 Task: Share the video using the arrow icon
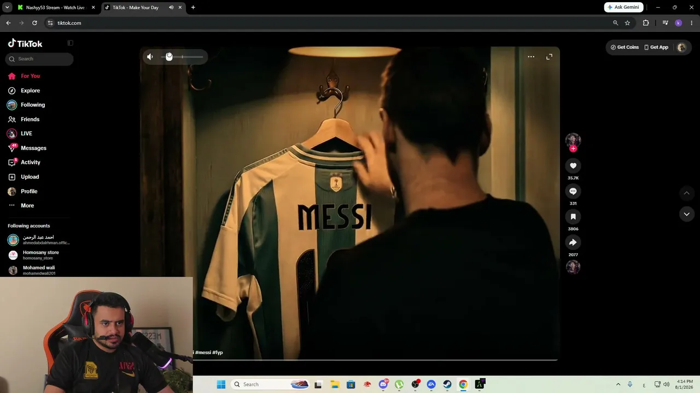(573, 242)
